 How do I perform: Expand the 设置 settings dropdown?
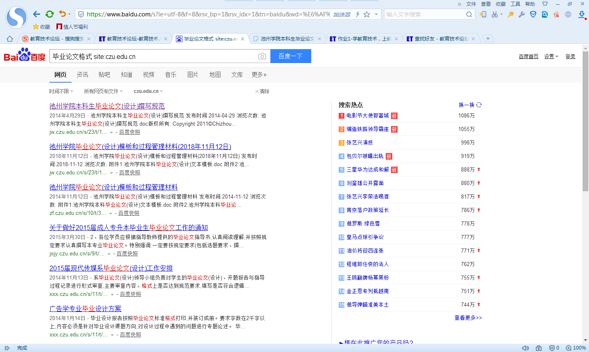point(551,56)
